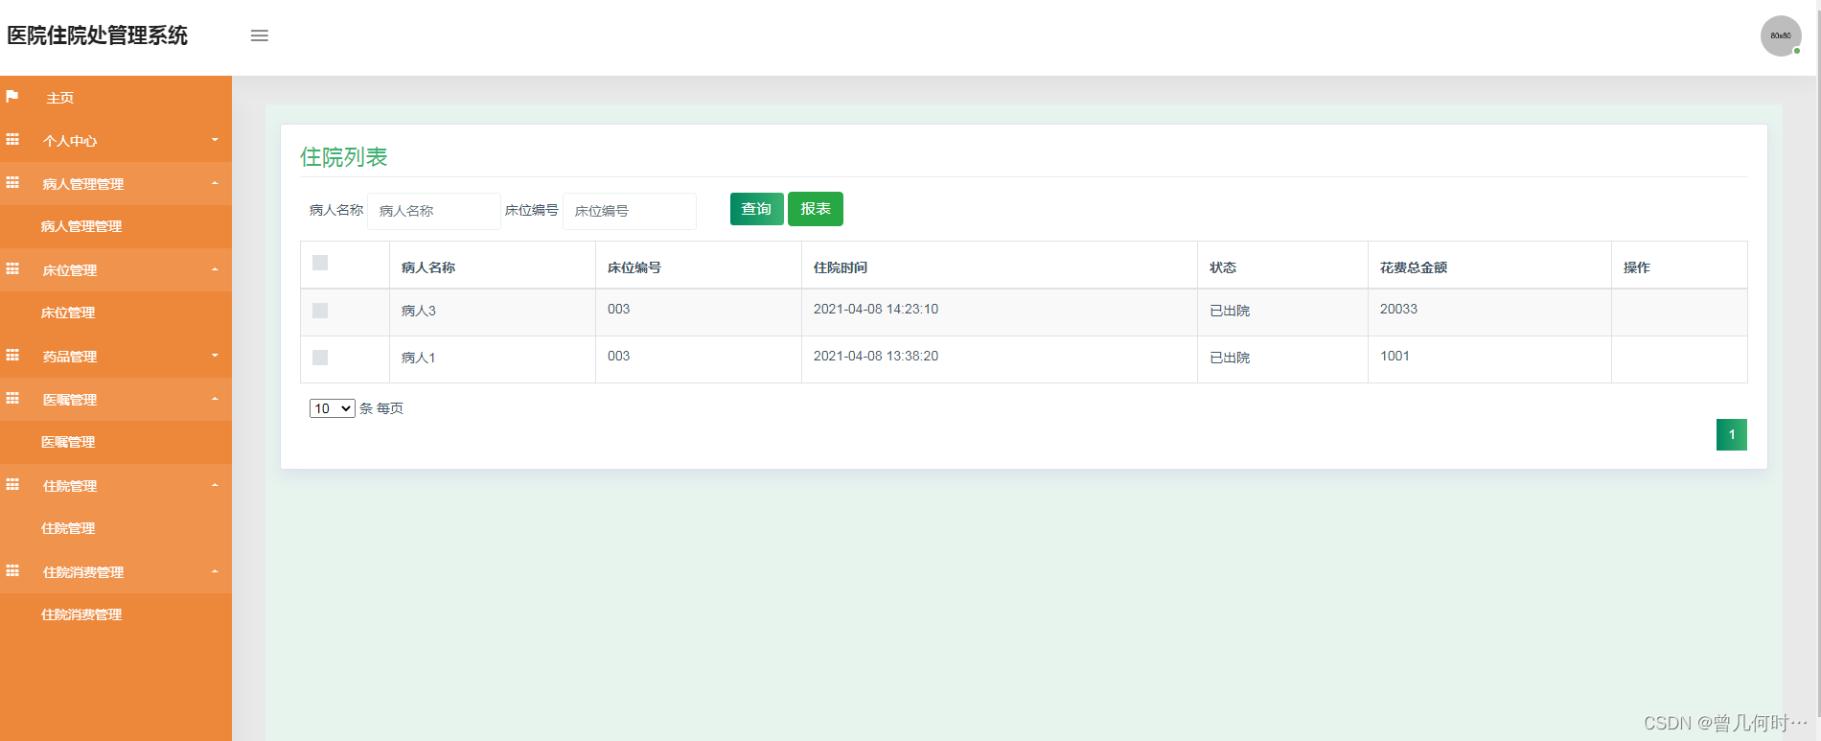Click the grid icon beside 床位管理 header
Viewport: 1821px width, 741px height.
click(12, 269)
